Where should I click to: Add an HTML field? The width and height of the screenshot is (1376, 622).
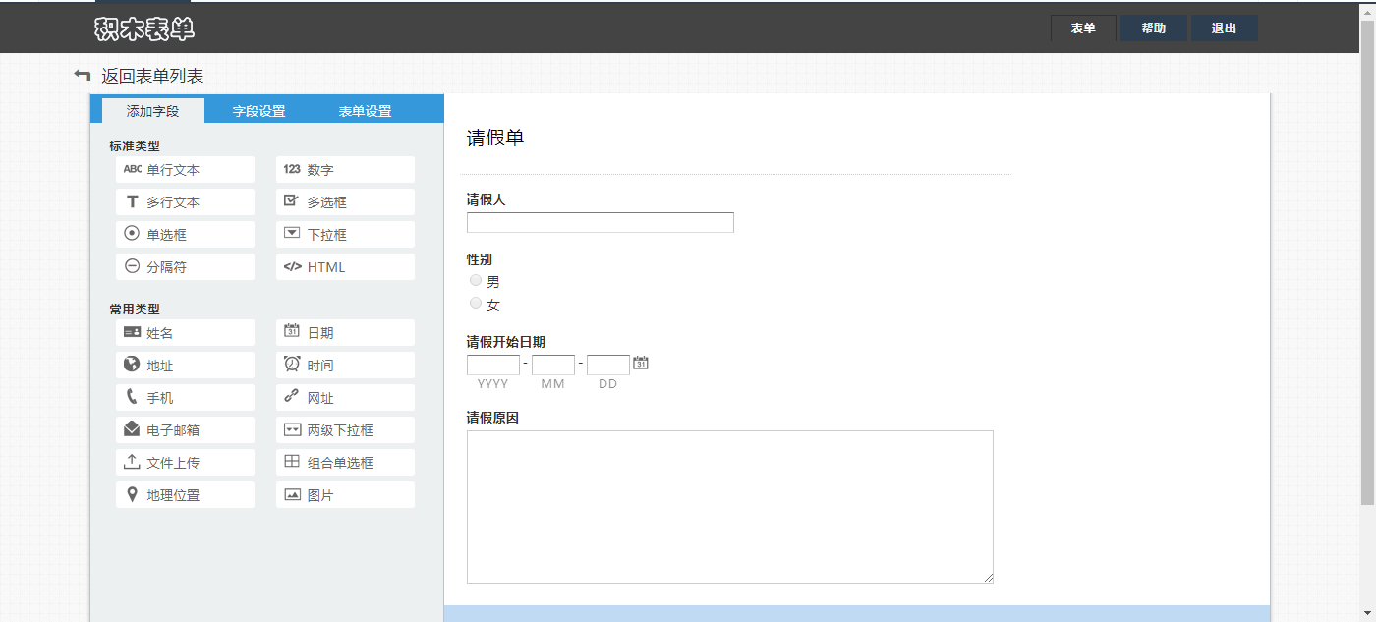345,266
